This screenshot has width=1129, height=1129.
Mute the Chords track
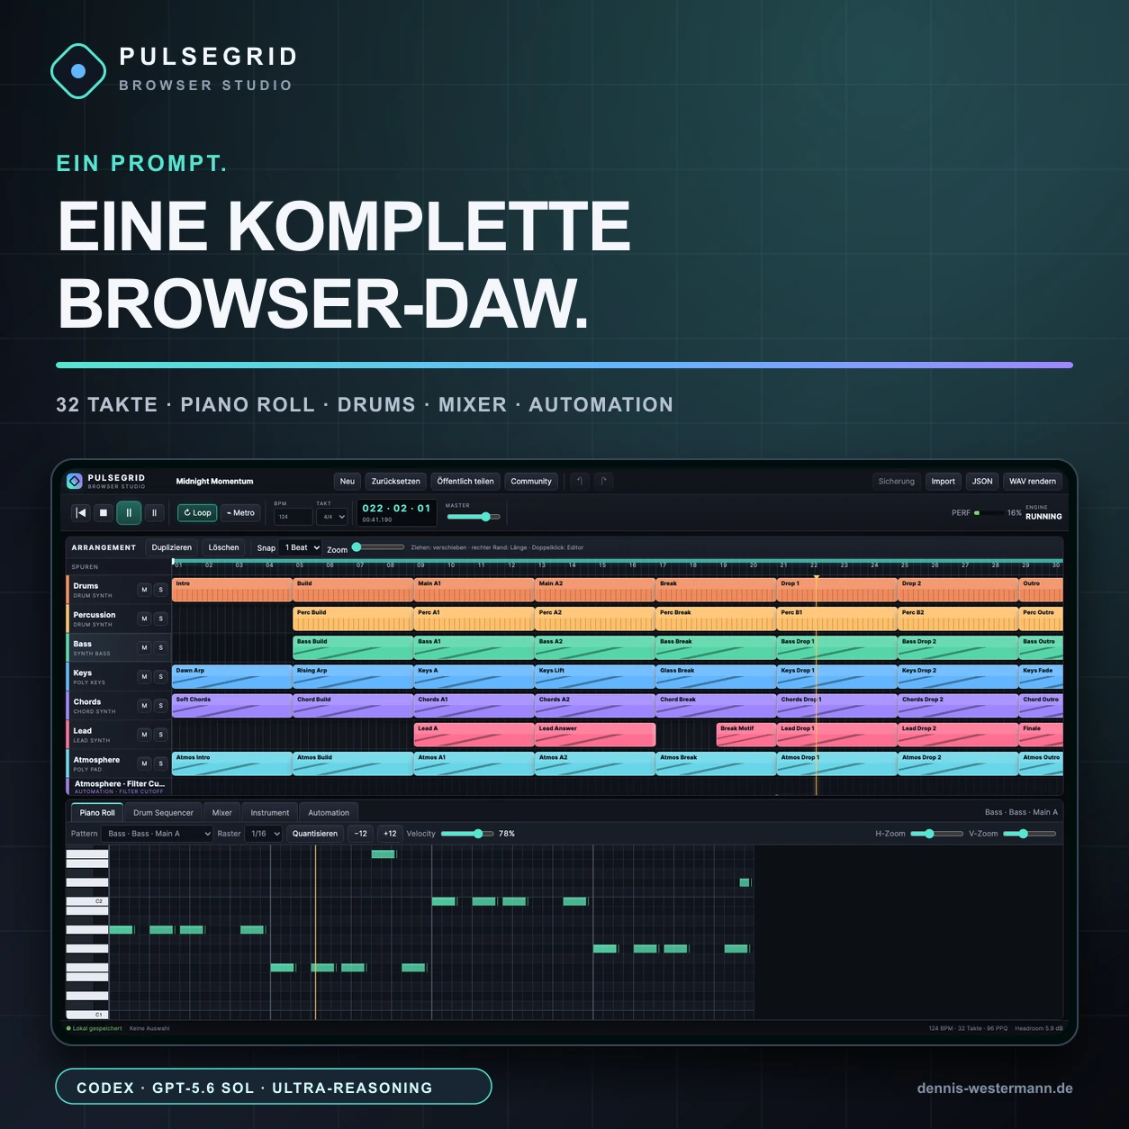coord(144,705)
